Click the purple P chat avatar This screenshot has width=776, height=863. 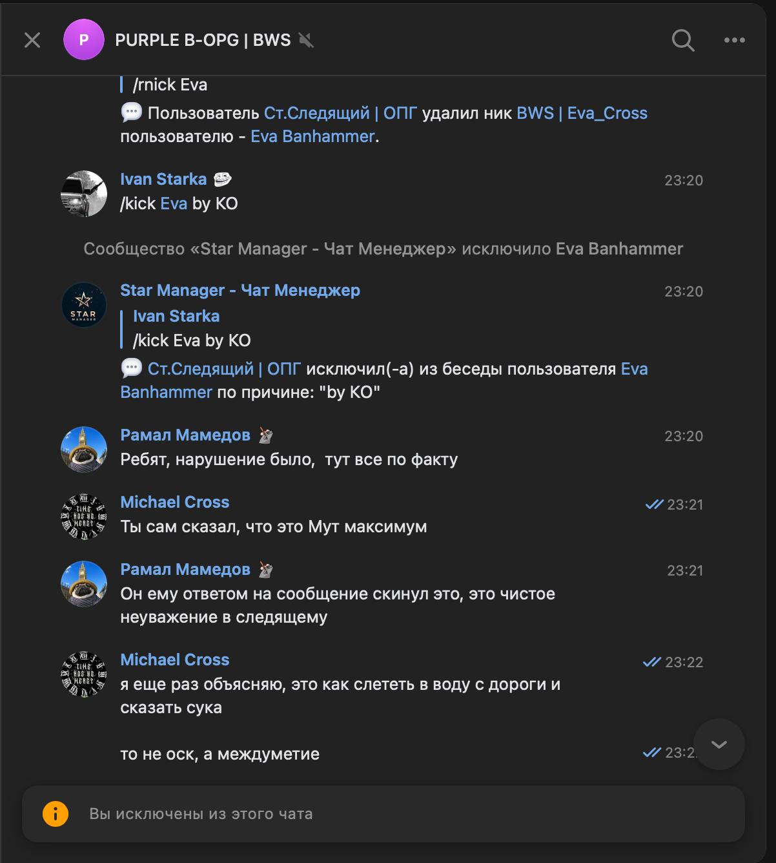(83, 40)
